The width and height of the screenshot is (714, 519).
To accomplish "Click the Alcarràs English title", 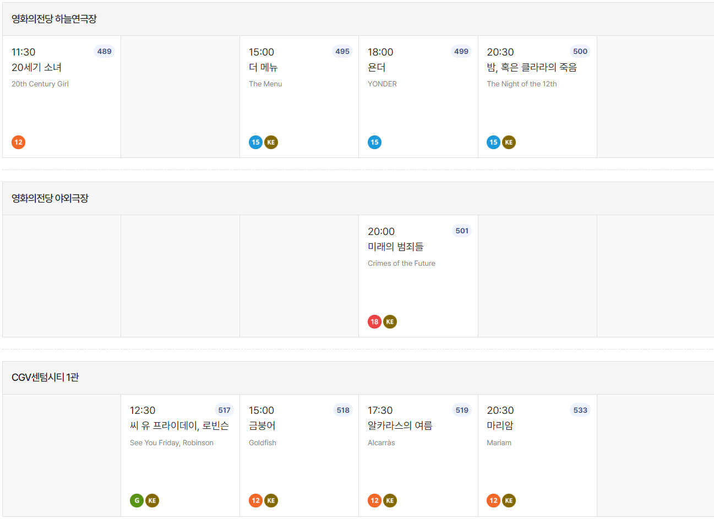I will coord(381,442).
